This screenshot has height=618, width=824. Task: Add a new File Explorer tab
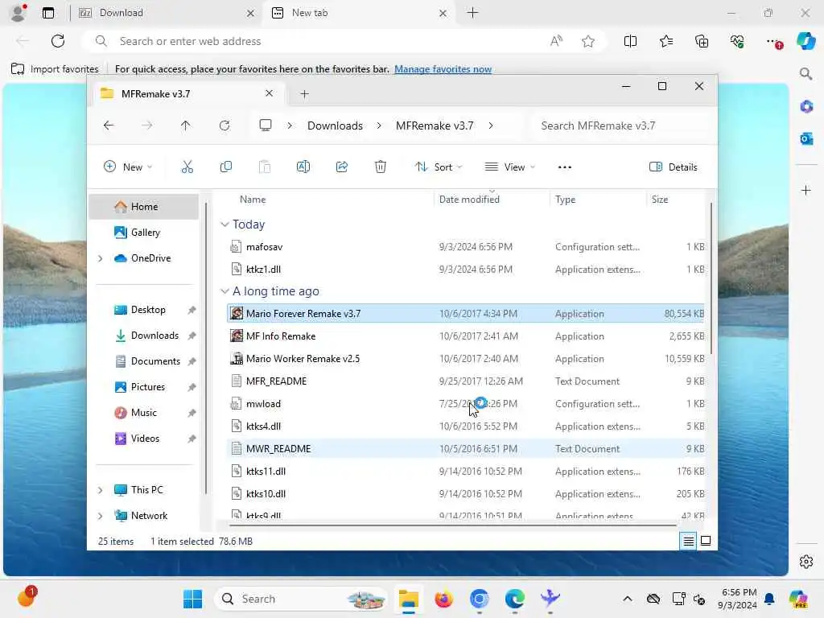tap(304, 94)
